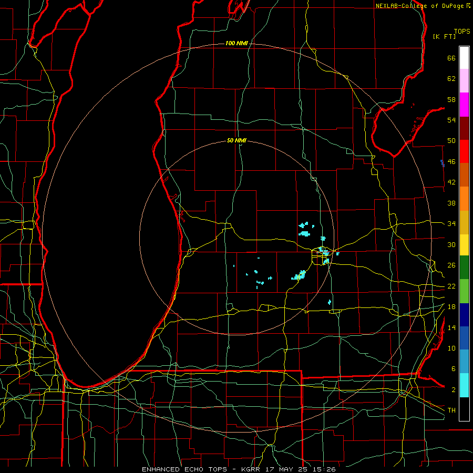The width and height of the screenshot is (473, 473).
Task: Click the light pink legend swatch
Action: click(x=464, y=81)
